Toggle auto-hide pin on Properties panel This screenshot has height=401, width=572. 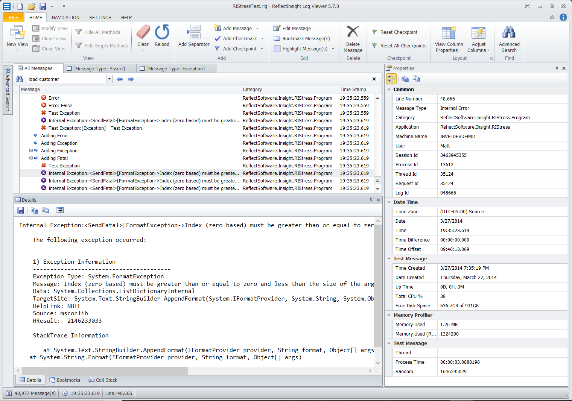[557, 68]
